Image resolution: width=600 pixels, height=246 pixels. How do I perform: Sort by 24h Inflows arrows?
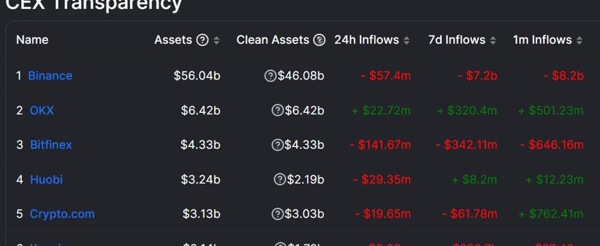click(406, 41)
